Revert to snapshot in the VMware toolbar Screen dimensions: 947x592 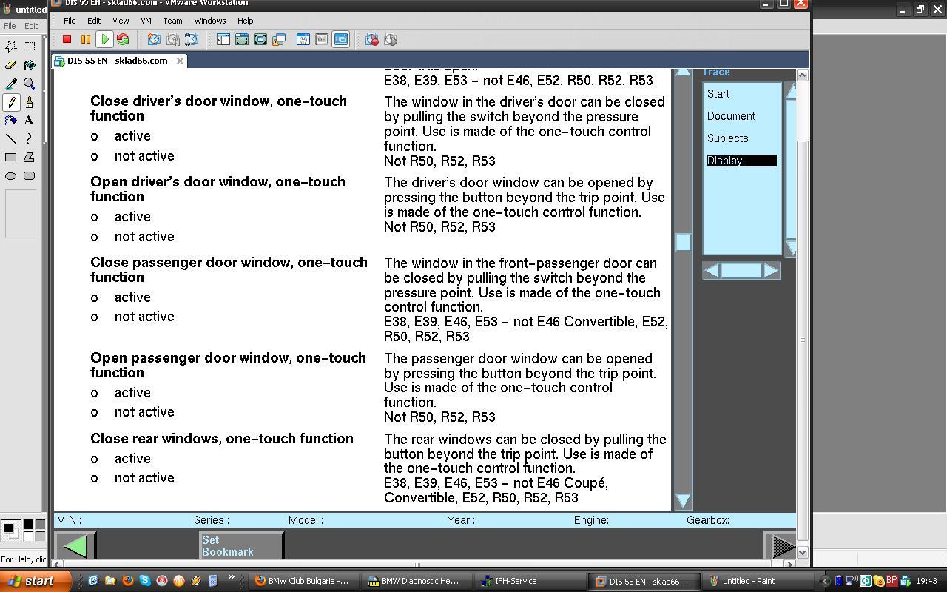click(x=172, y=39)
